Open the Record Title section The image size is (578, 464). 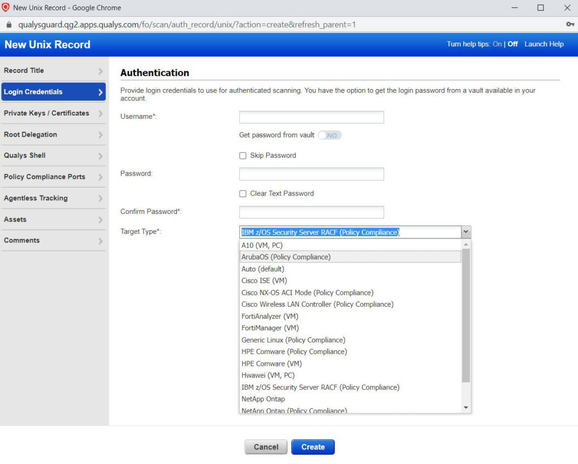(53, 70)
